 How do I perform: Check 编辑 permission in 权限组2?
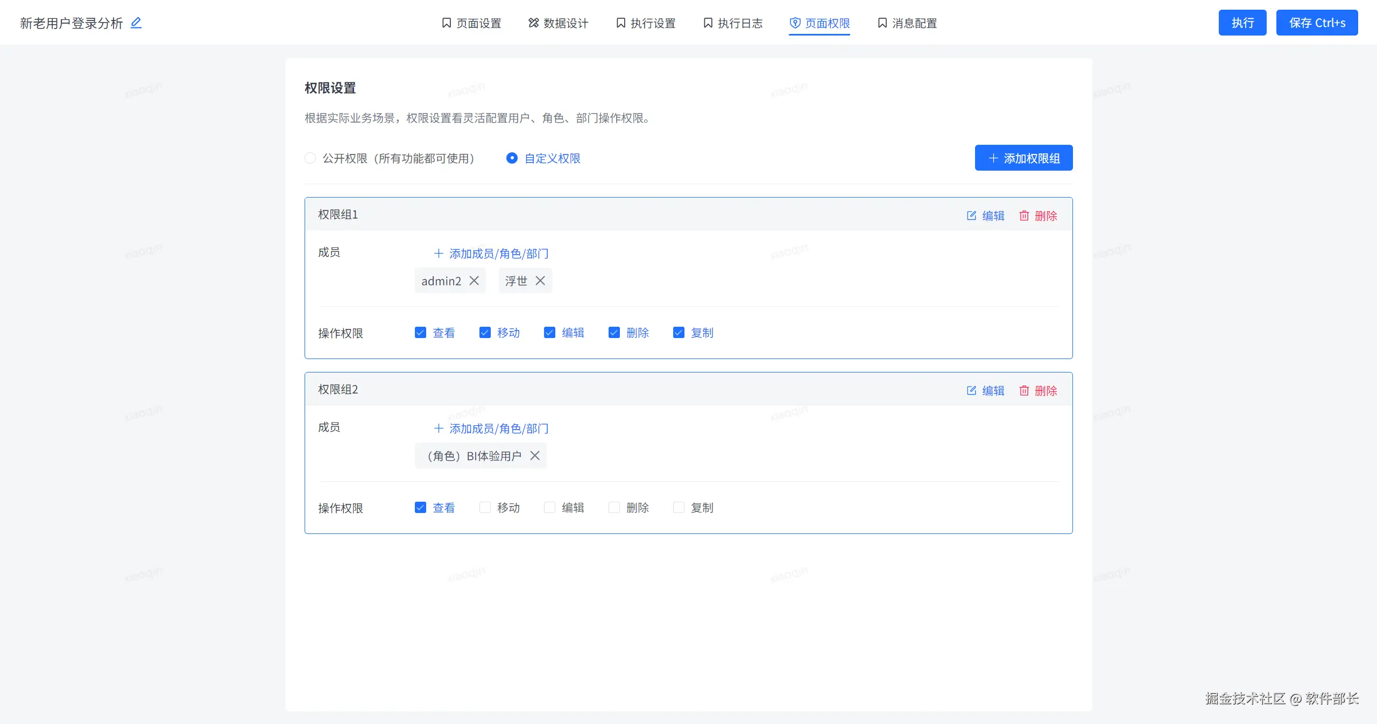549,507
